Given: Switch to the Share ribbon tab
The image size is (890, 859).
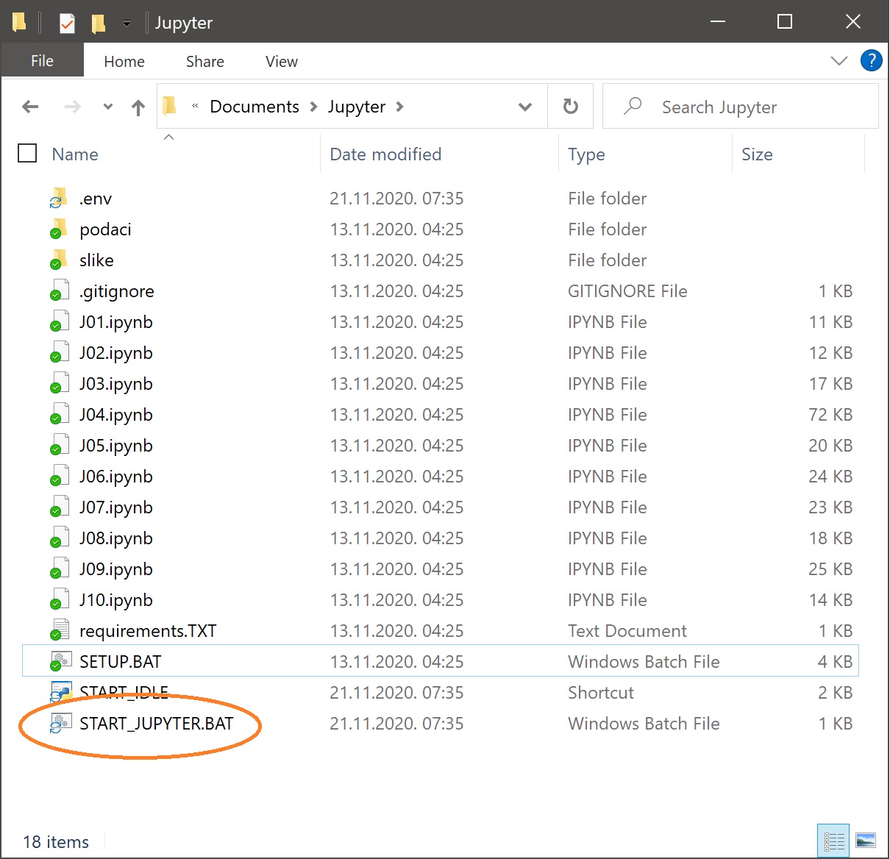Looking at the screenshot, I should pos(205,62).
